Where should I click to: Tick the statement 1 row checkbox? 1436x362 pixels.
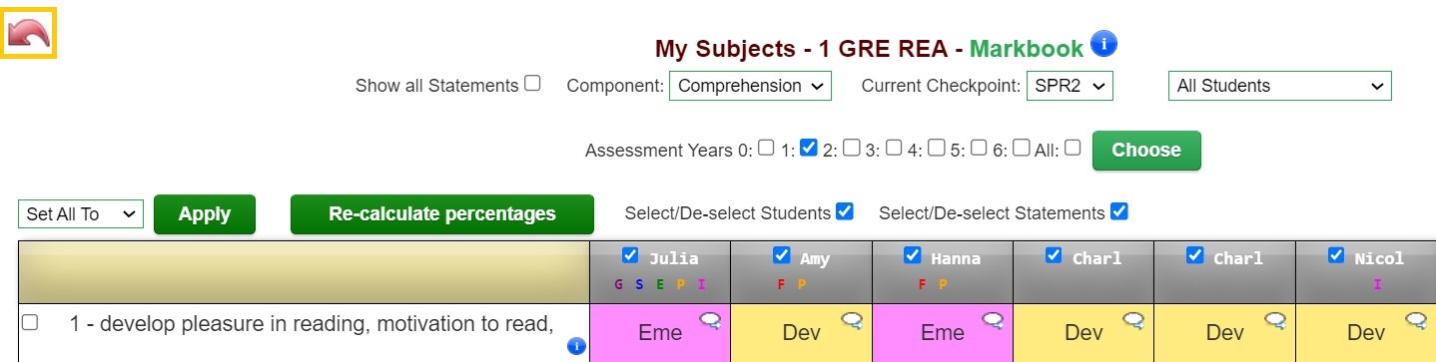[30, 322]
